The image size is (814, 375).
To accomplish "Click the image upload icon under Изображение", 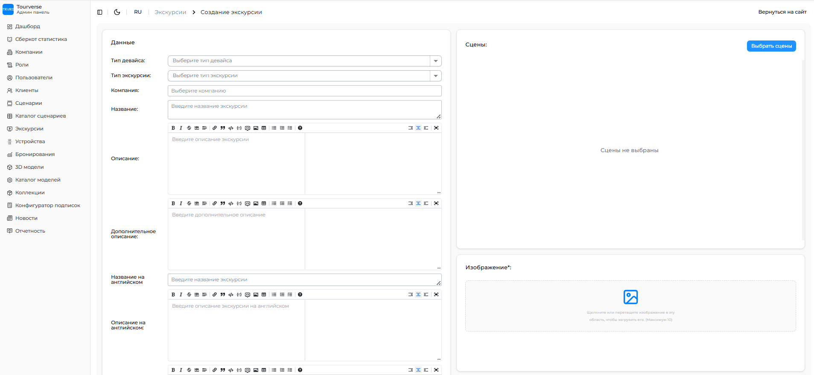I will tap(630, 297).
